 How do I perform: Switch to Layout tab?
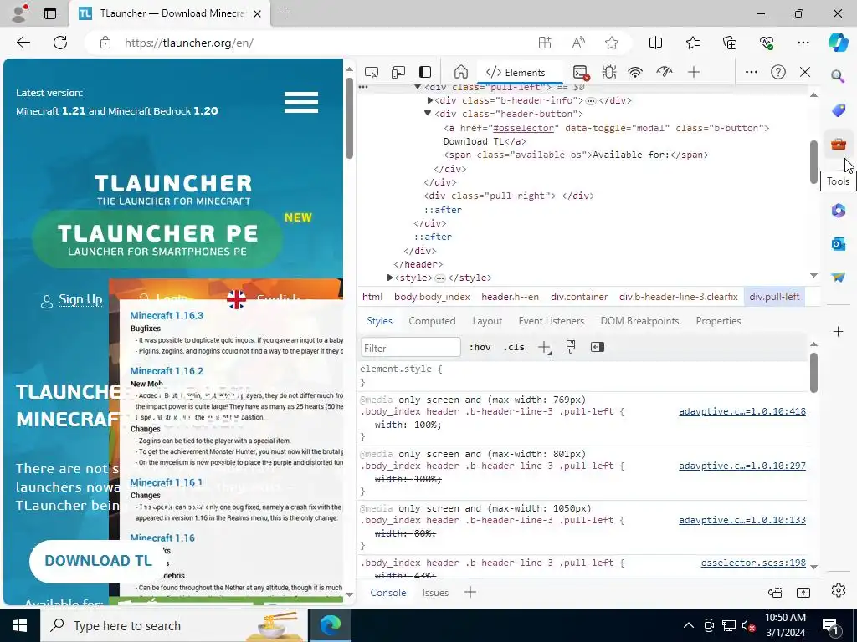pyautogui.click(x=487, y=321)
